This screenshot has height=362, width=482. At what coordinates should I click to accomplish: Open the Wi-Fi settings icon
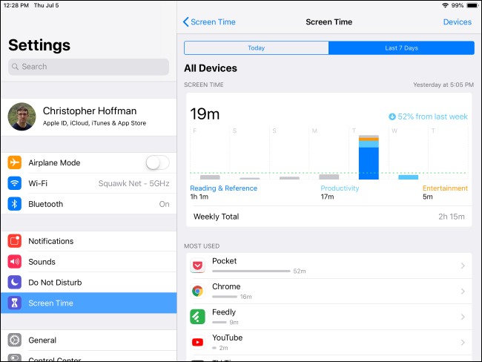coord(15,183)
